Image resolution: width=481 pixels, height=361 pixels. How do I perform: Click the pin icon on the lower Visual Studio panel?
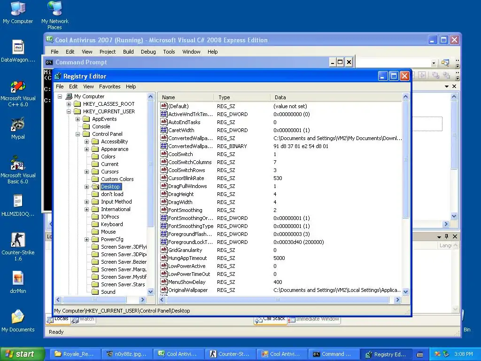click(447, 236)
